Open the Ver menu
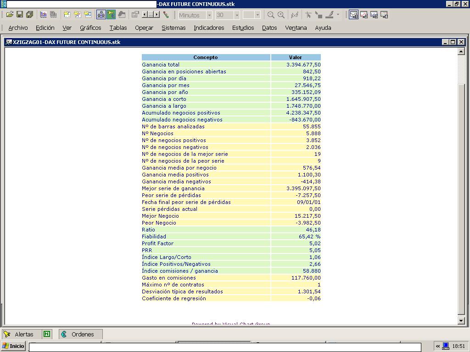The height and width of the screenshot is (352, 470). click(67, 28)
